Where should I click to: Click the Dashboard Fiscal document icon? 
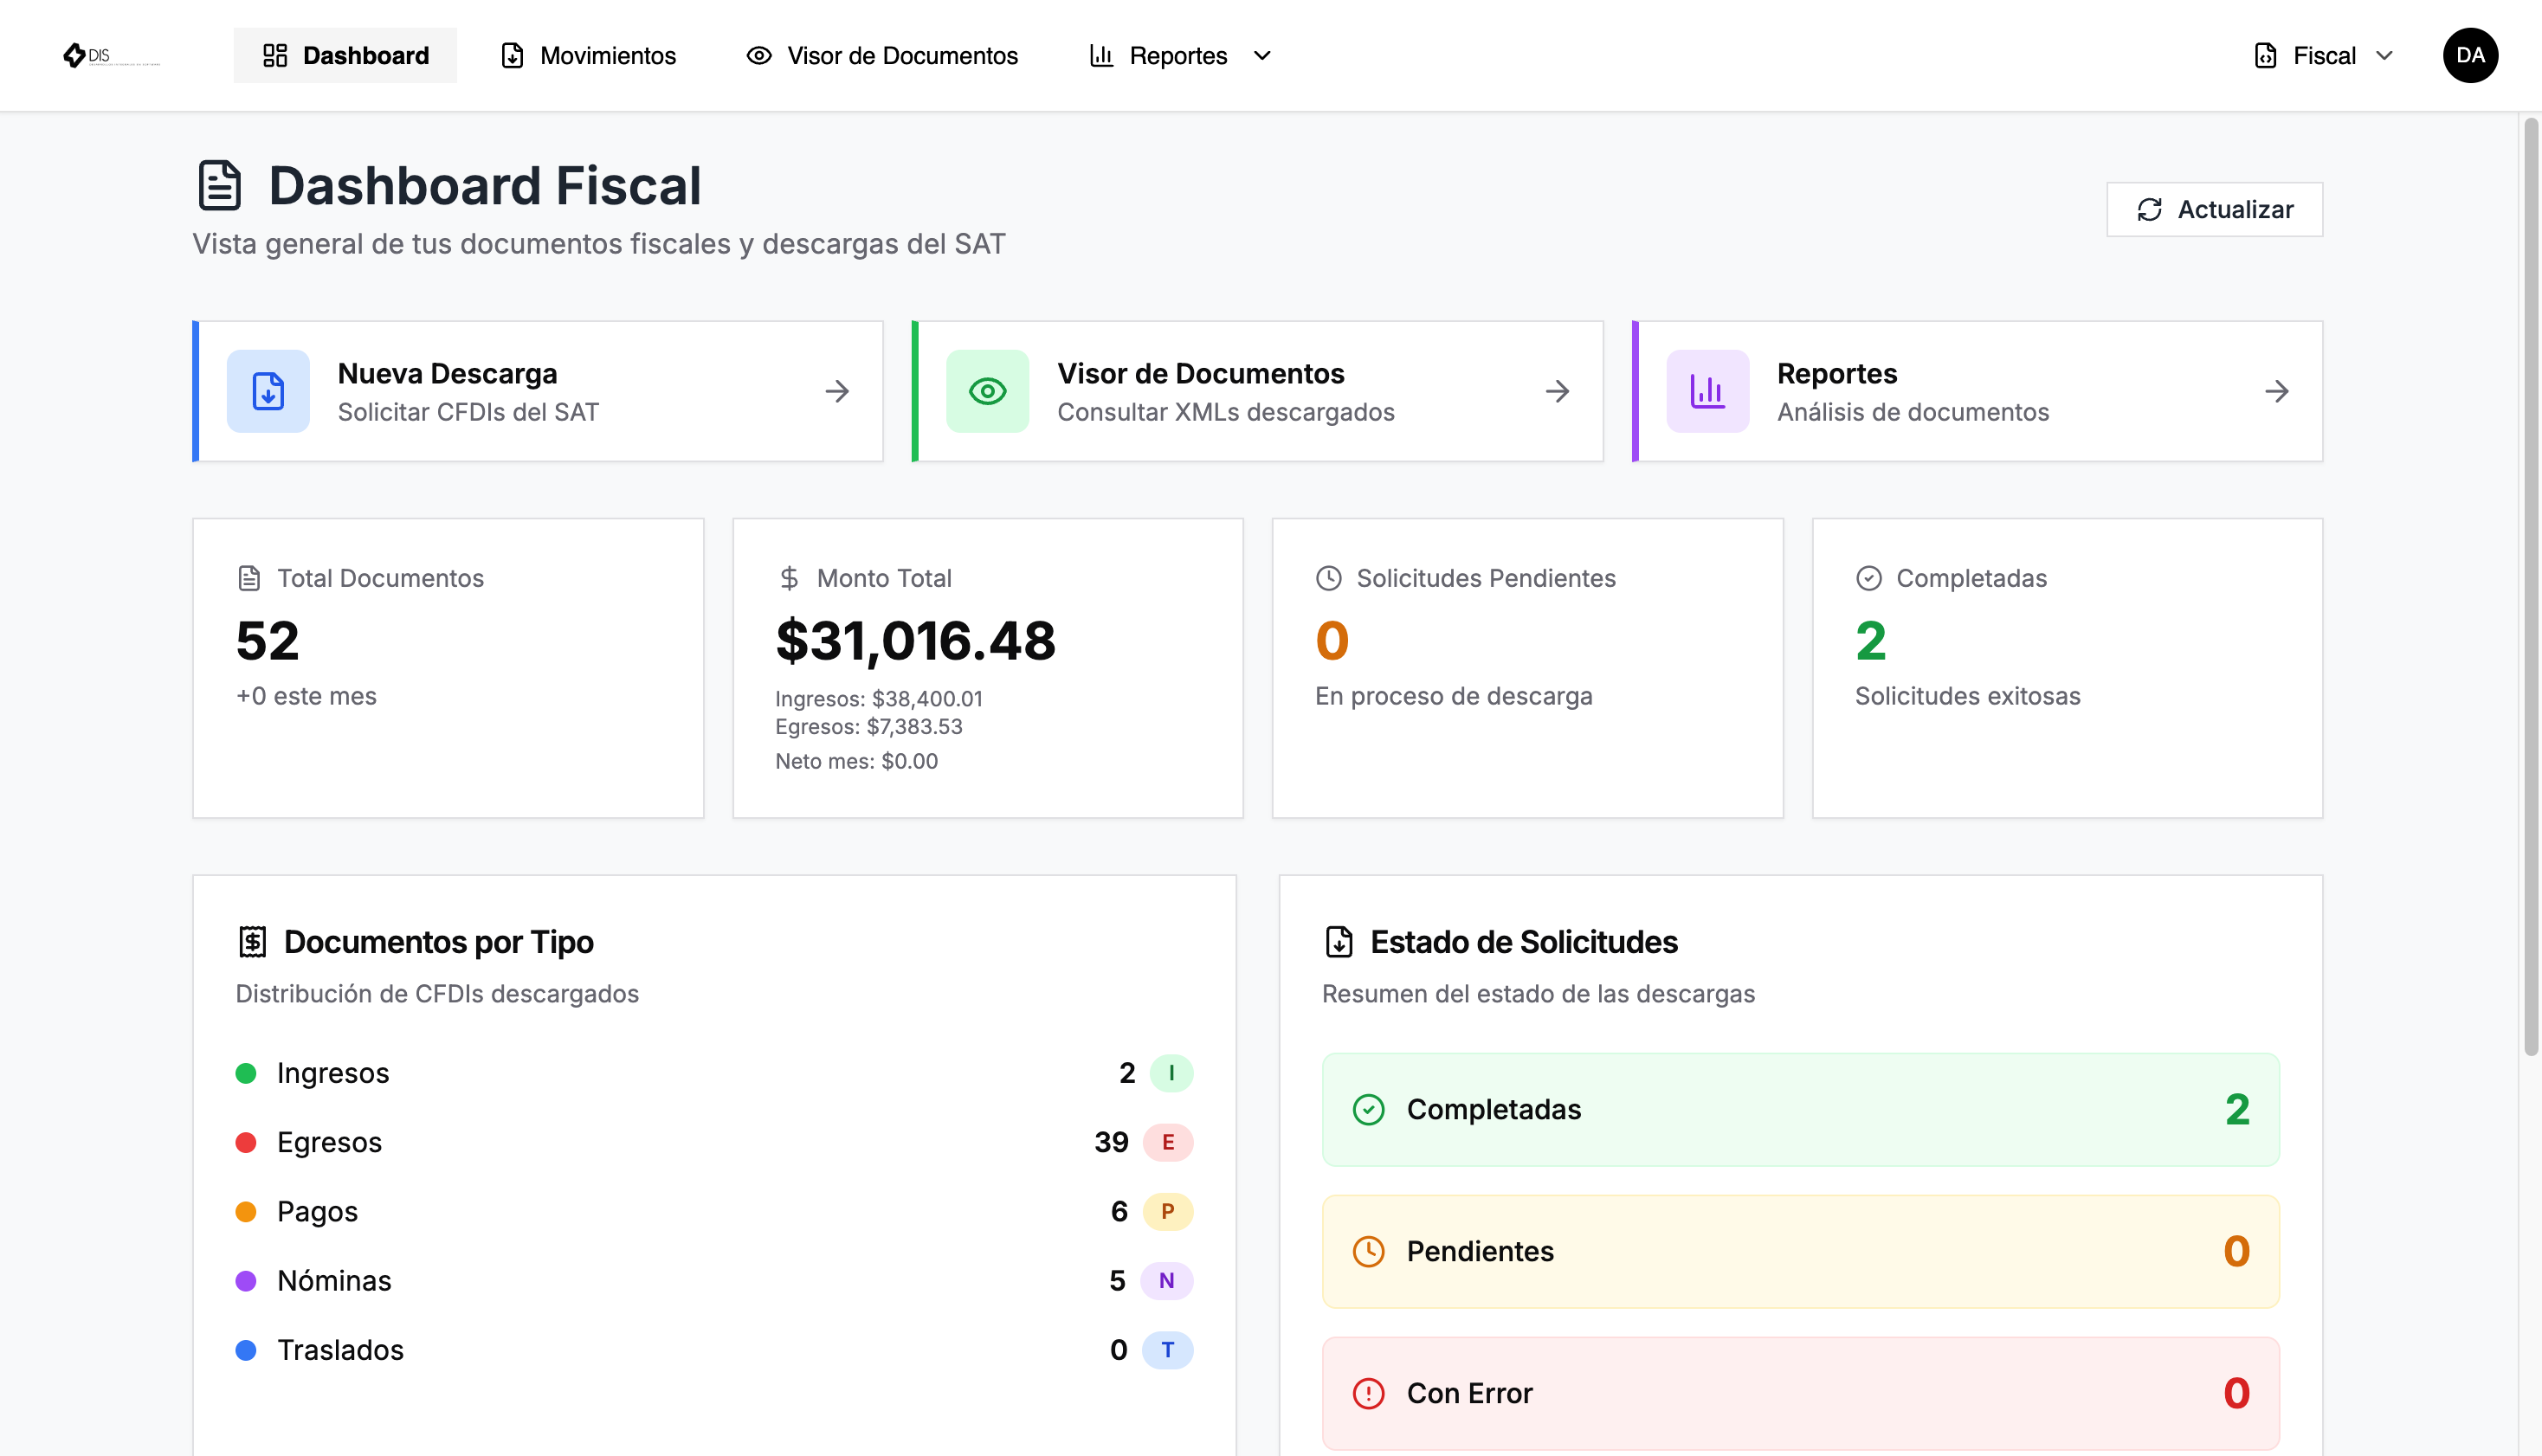pyautogui.click(x=220, y=186)
